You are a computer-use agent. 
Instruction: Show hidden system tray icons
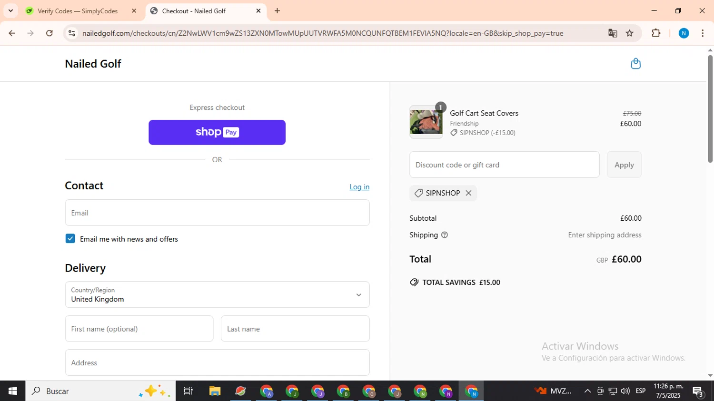click(587, 391)
